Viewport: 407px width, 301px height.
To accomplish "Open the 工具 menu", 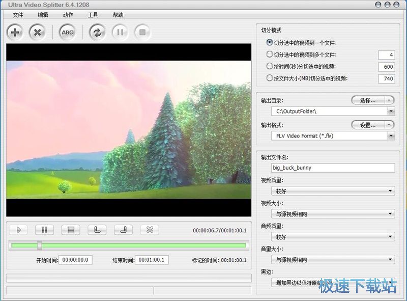I will coord(93,15).
